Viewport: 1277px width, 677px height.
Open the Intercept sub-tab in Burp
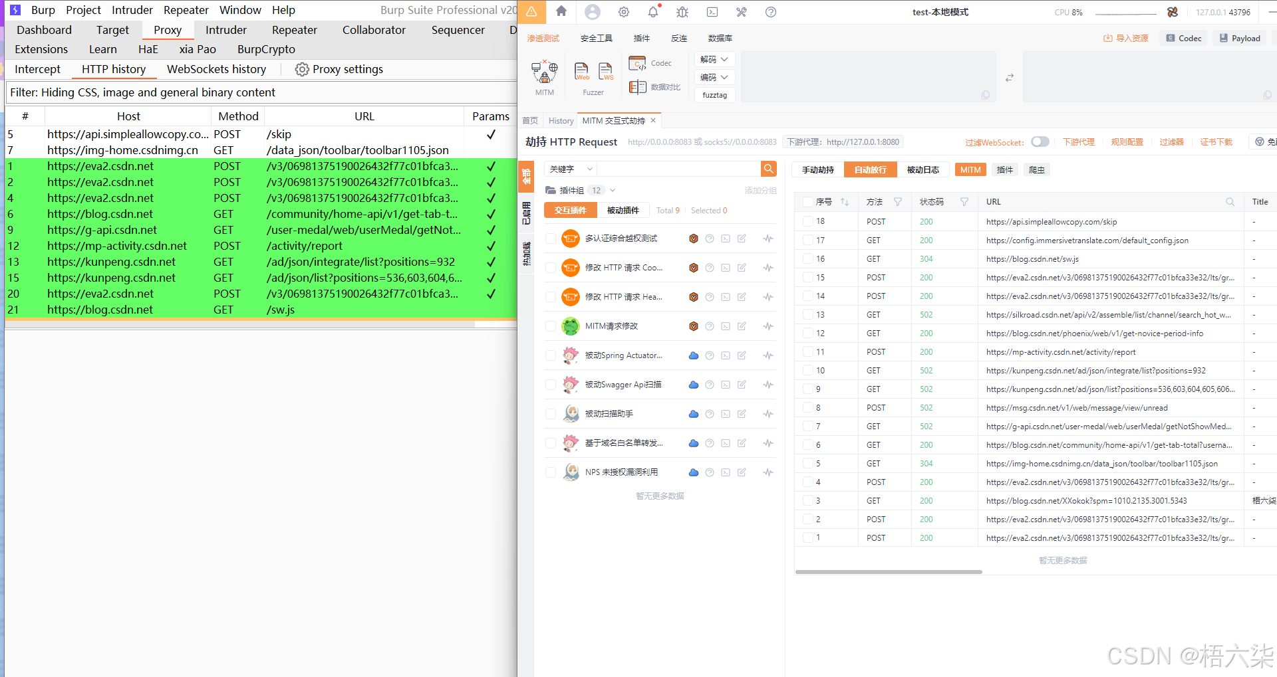click(x=37, y=69)
